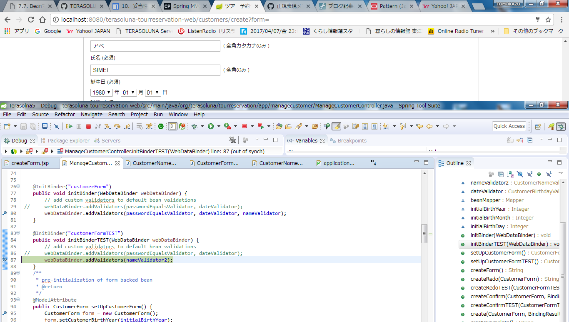Switch to the Debug perspective button
The height and width of the screenshot is (322, 569).
tap(561, 126)
